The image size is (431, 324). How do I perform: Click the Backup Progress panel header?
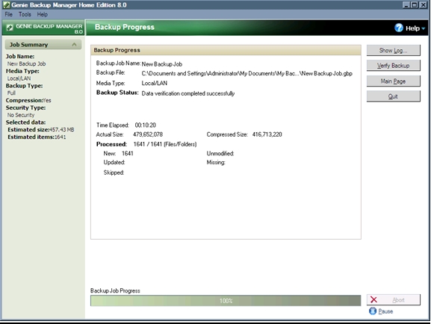point(226,50)
